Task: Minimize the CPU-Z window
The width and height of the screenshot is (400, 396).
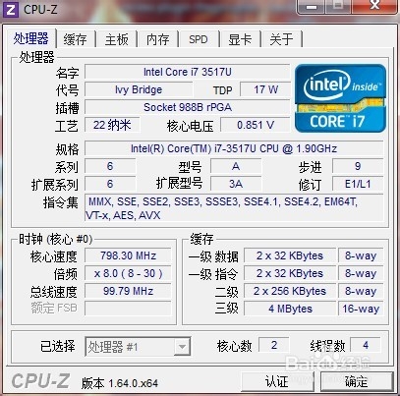Action: pos(312,6)
